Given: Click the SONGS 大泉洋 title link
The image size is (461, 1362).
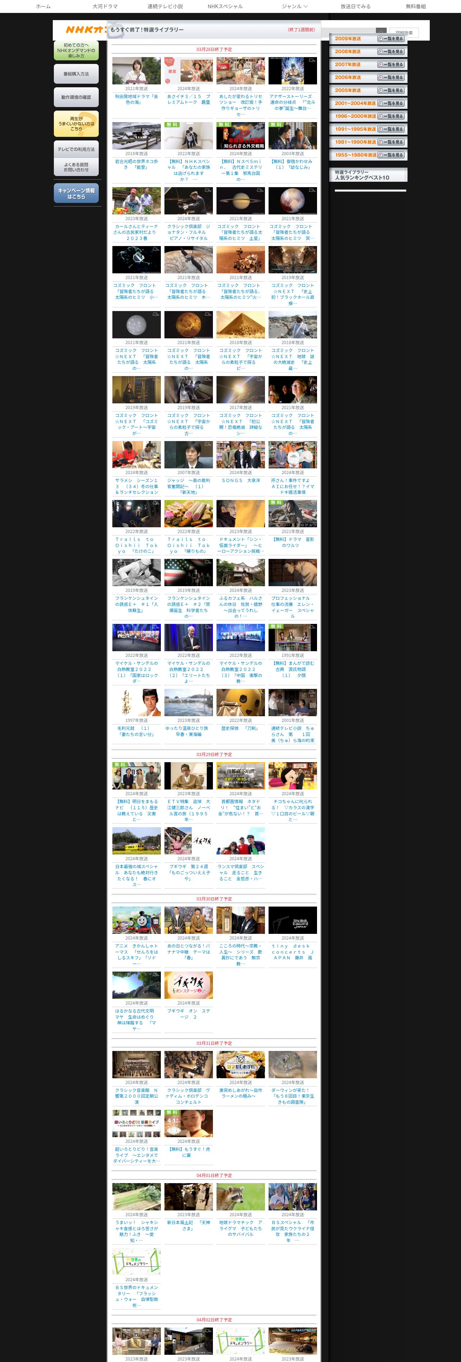Looking at the screenshot, I should (x=241, y=481).
